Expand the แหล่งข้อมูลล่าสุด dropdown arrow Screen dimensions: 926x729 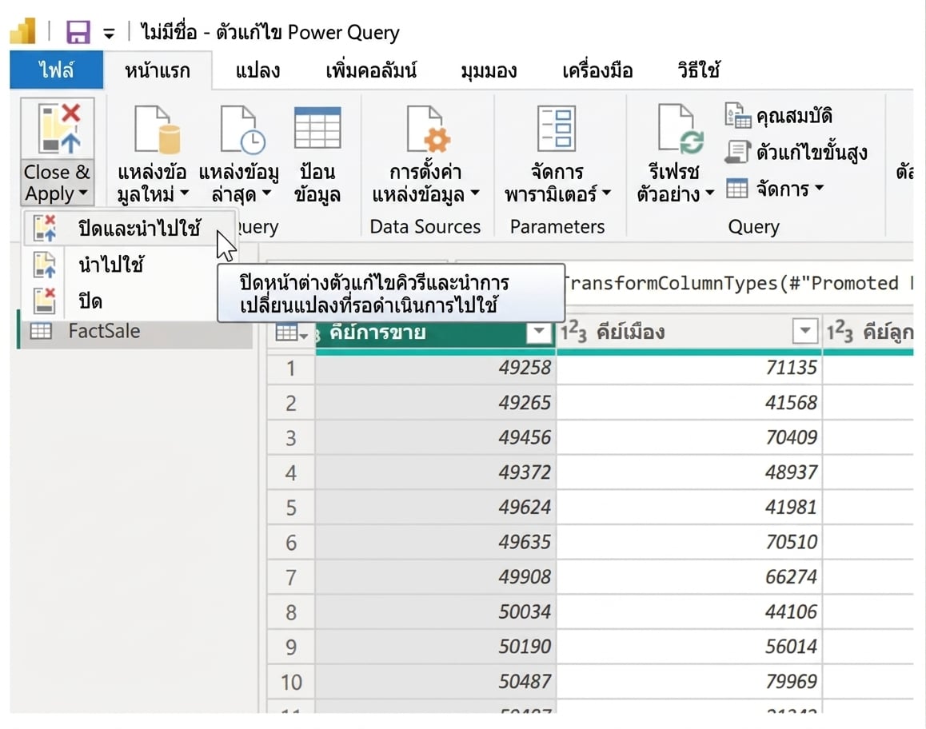coord(266,193)
